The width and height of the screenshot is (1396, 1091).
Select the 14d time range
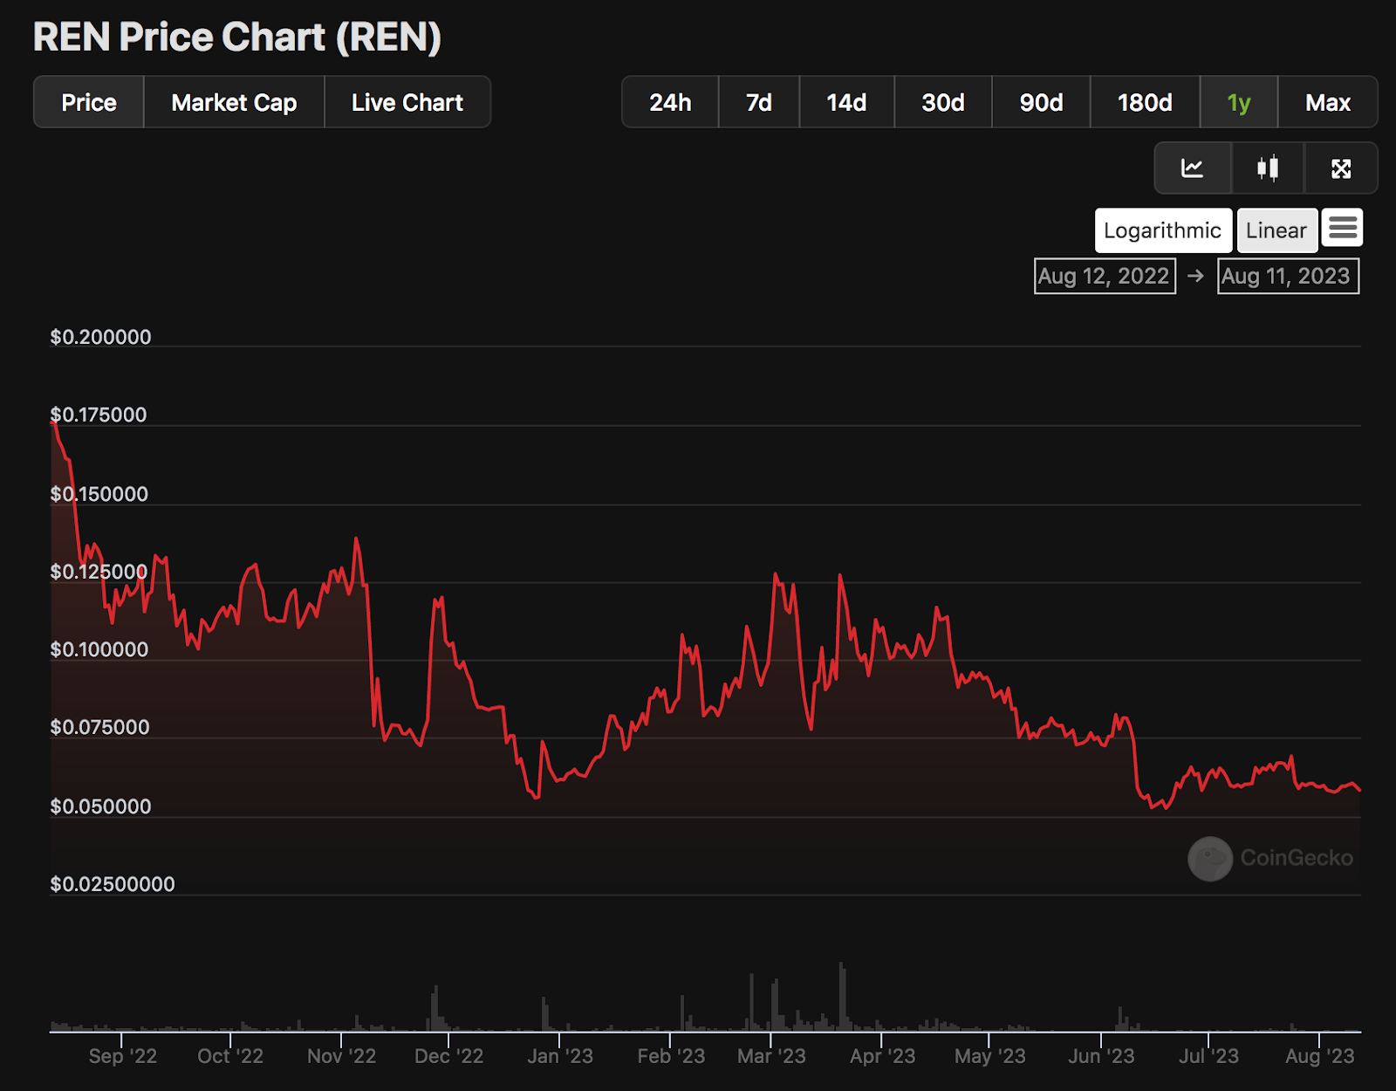click(x=846, y=102)
